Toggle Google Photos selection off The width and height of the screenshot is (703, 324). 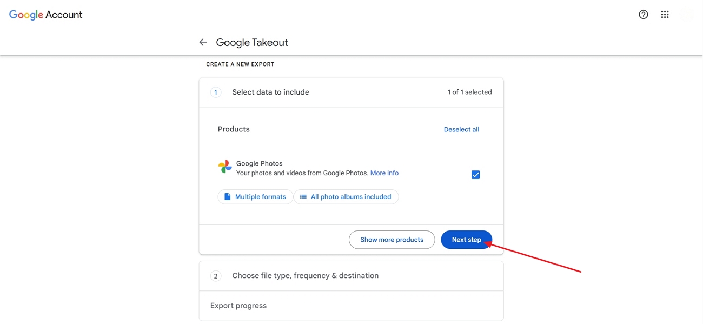(475, 174)
